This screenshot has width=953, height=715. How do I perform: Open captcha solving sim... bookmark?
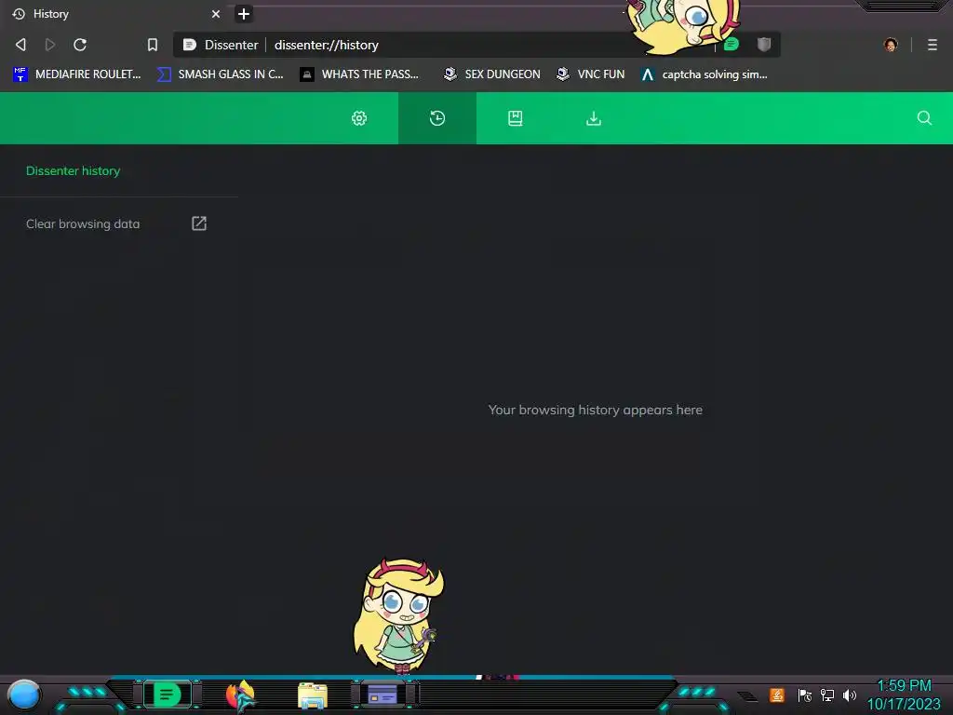(x=705, y=74)
